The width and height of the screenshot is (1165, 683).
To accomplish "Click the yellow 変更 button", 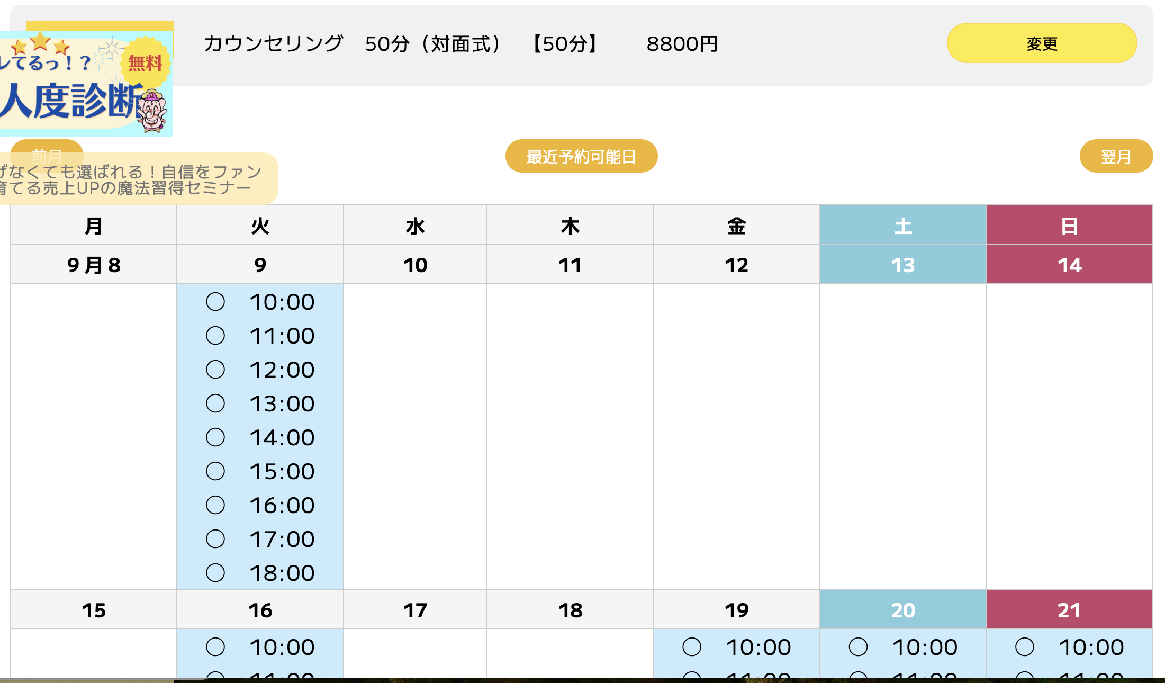I will [1042, 43].
